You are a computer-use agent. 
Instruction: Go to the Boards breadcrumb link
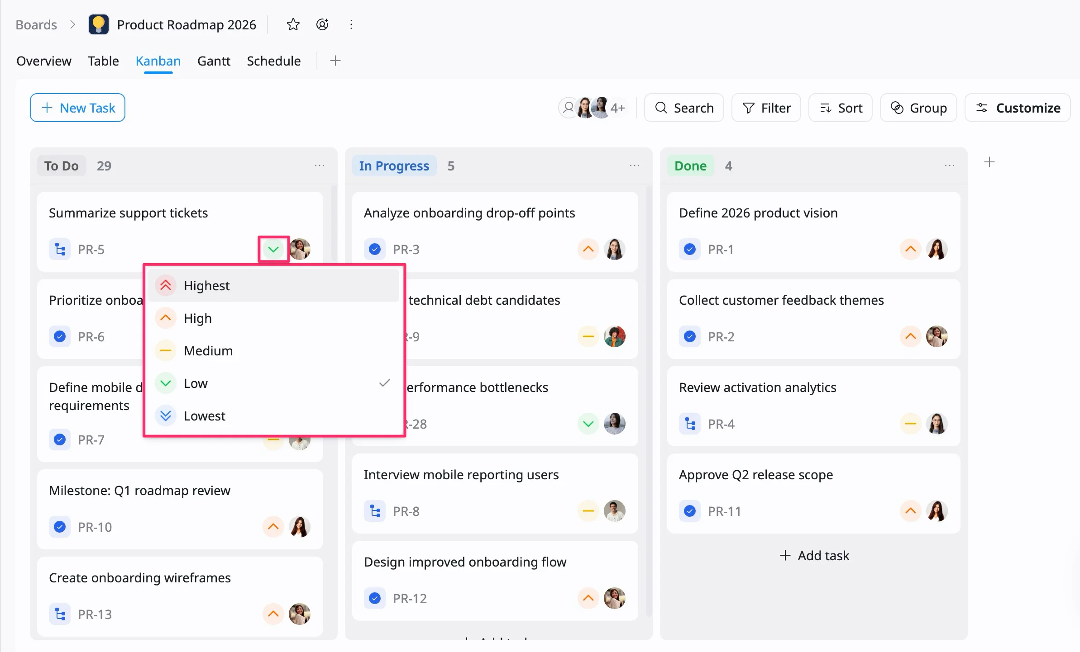click(x=36, y=24)
